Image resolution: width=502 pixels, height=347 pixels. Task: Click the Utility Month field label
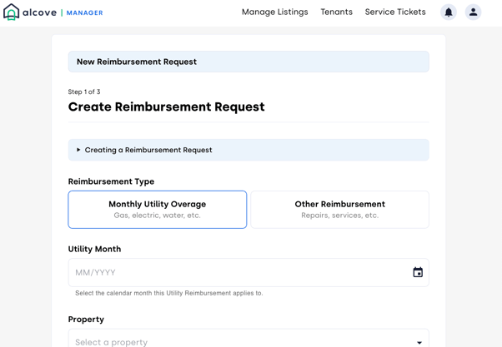point(94,249)
